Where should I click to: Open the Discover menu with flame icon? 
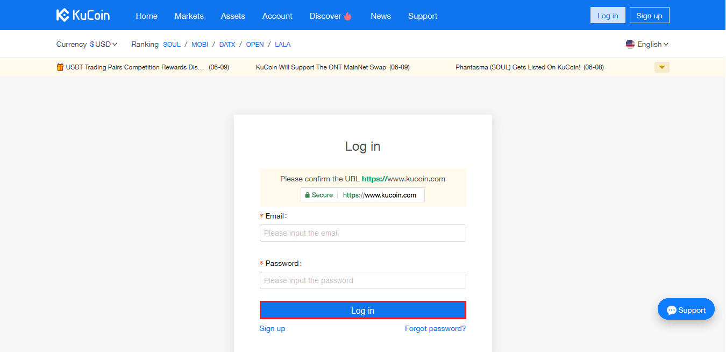pyautogui.click(x=331, y=16)
